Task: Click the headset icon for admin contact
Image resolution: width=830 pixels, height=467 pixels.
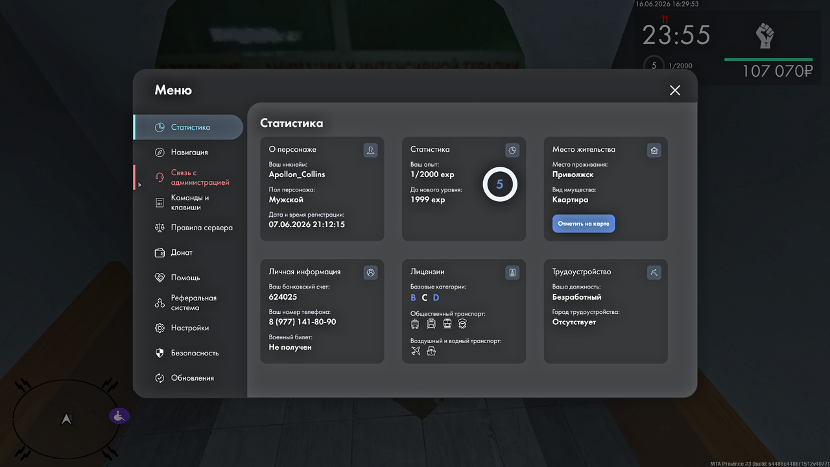Action: coord(160,177)
